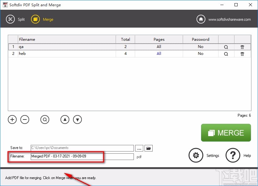The width and height of the screenshot is (258, 186).
Task: Click the round preview magnifier button
Action: (45, 120)
